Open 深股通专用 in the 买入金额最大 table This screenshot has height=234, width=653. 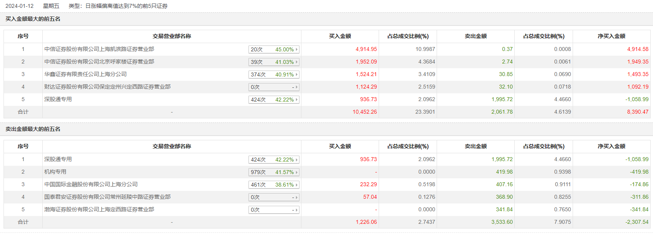(x=58, y=99)
